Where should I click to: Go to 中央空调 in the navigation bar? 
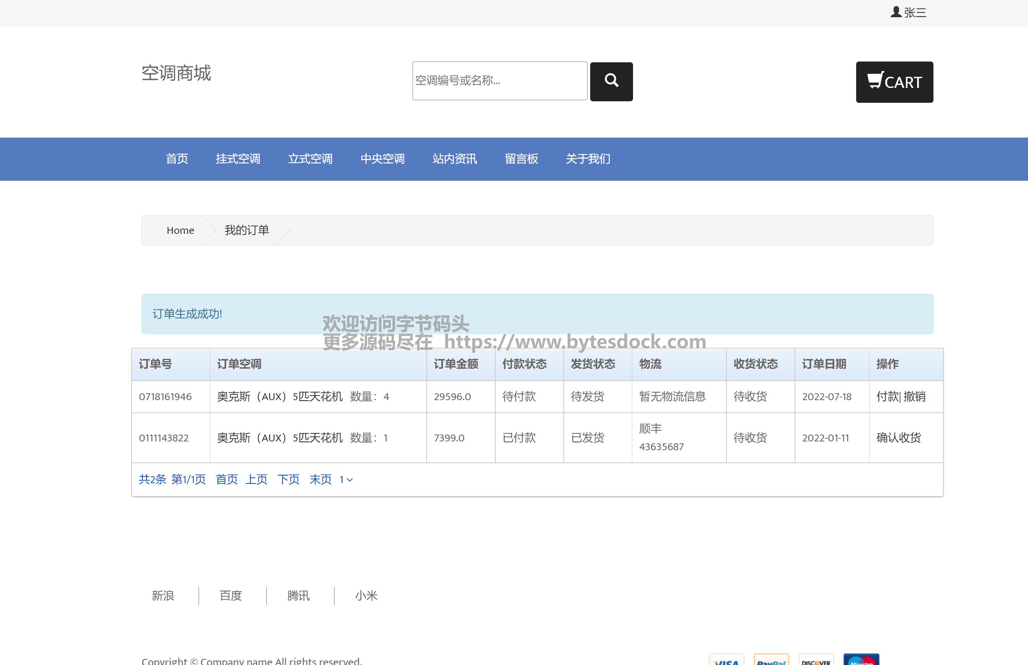point(382,159)
